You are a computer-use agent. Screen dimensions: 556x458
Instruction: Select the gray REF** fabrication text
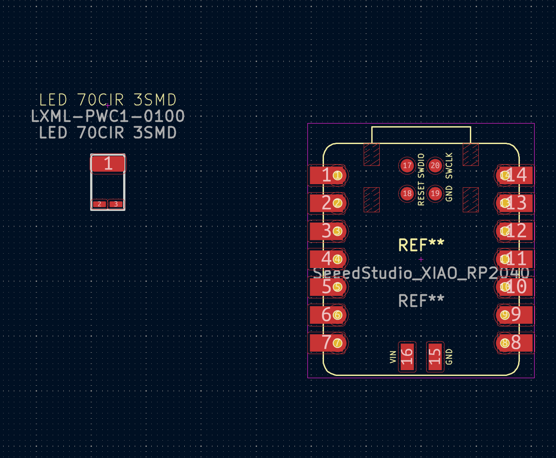coord(421,301)
